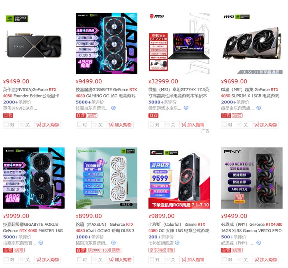Open the PNY 4080 VERTO OC product image

click(x=252, y=178)
